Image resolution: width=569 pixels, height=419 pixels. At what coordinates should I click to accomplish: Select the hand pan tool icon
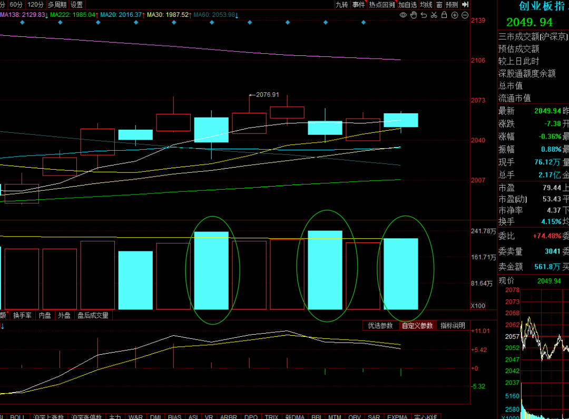click(414, 15)
